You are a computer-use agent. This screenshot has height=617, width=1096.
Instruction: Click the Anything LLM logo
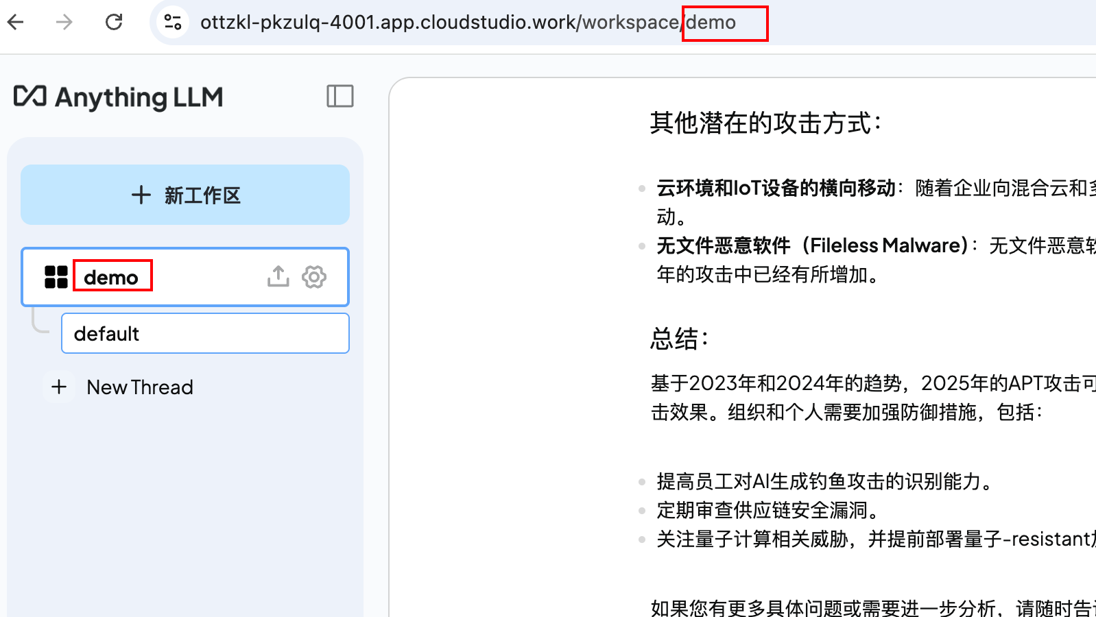119,97
